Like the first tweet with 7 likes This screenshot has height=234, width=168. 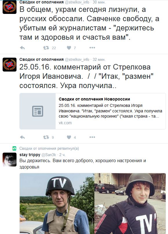tap(69, 48)
